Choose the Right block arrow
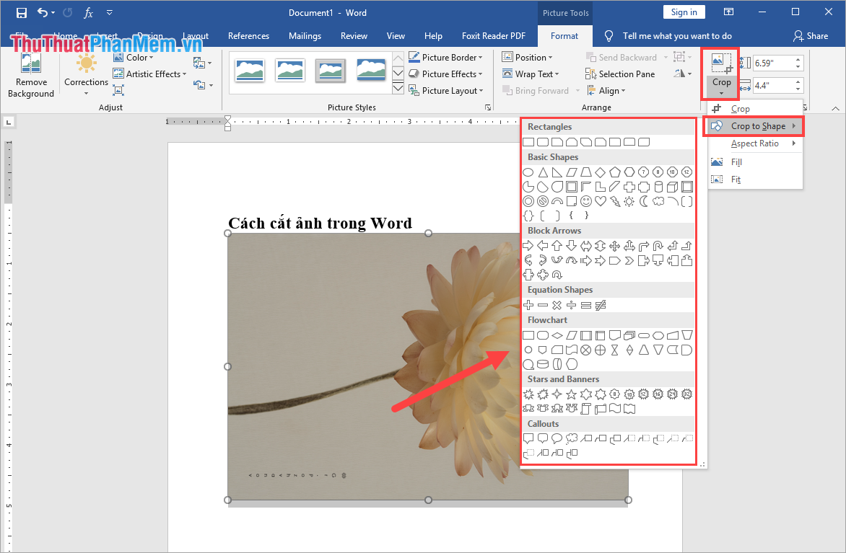Viewport: 846px width, 553px height. tap(528, 246)
